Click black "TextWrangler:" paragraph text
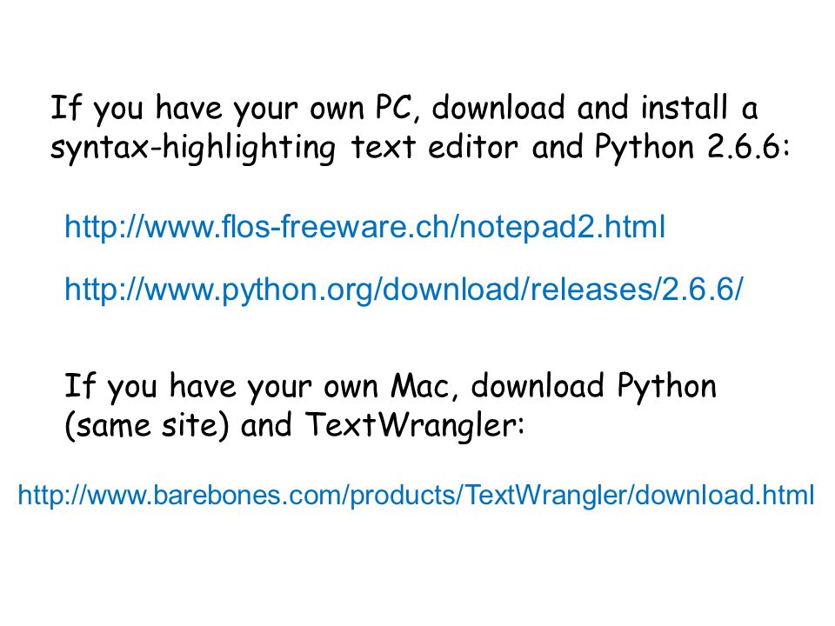 416,425
